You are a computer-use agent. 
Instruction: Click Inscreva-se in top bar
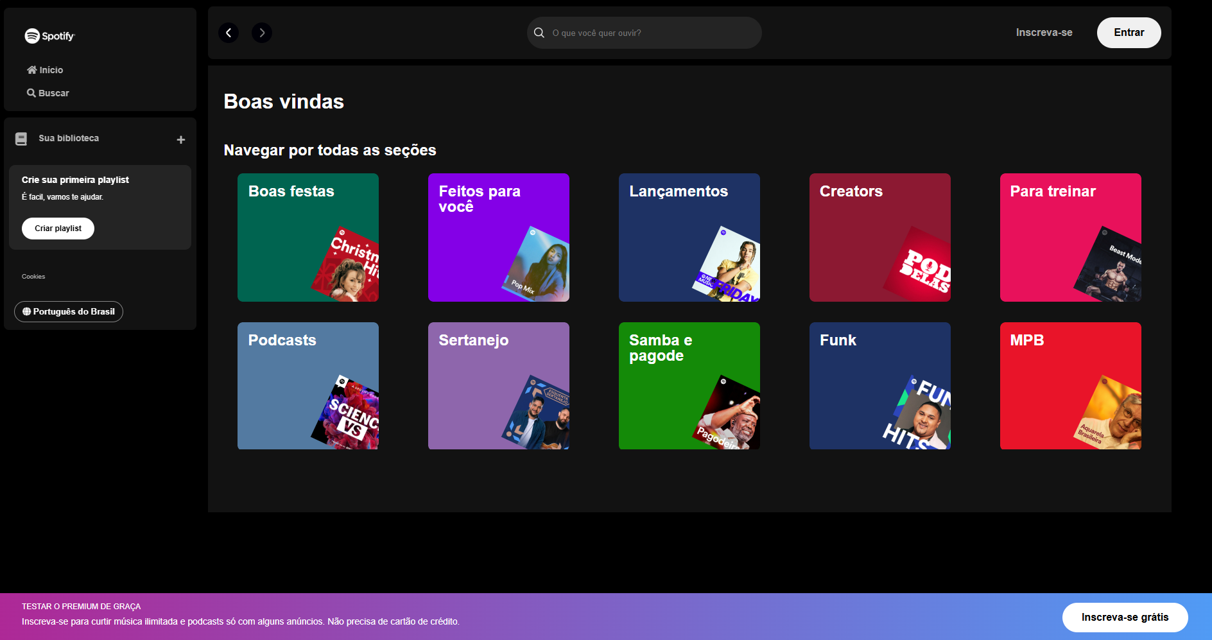tap(1044, 33)
